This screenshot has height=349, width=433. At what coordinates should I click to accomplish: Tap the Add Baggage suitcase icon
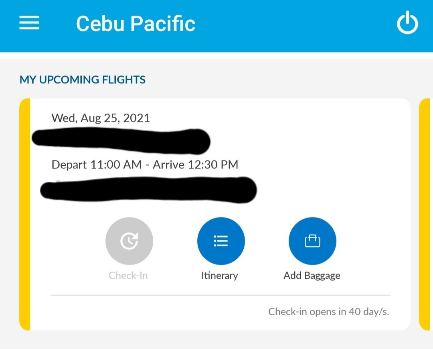pyautogui.click(x=312, y=241)
